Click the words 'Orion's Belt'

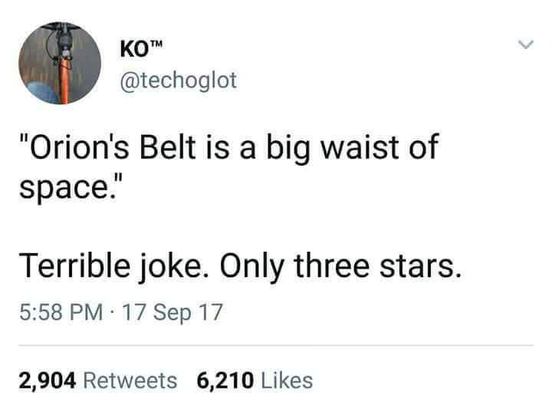113,147
